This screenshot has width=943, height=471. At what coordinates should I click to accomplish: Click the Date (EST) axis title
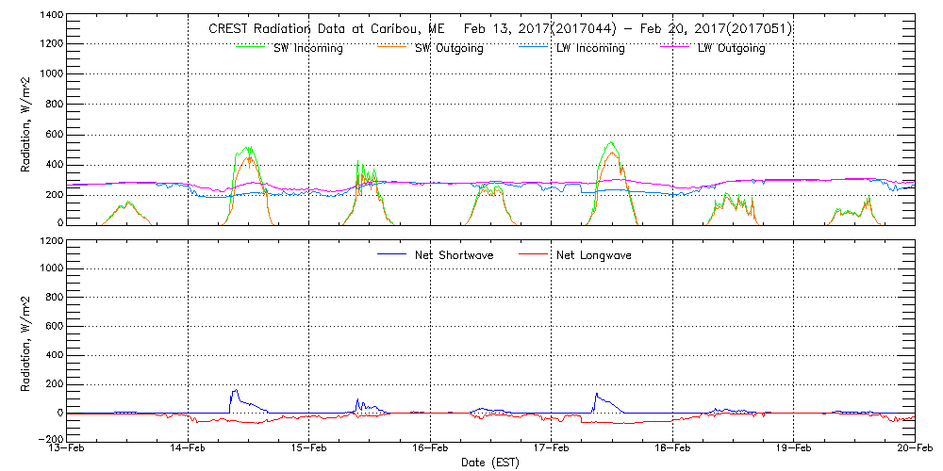pyautogui.click(x=490, y=463)
